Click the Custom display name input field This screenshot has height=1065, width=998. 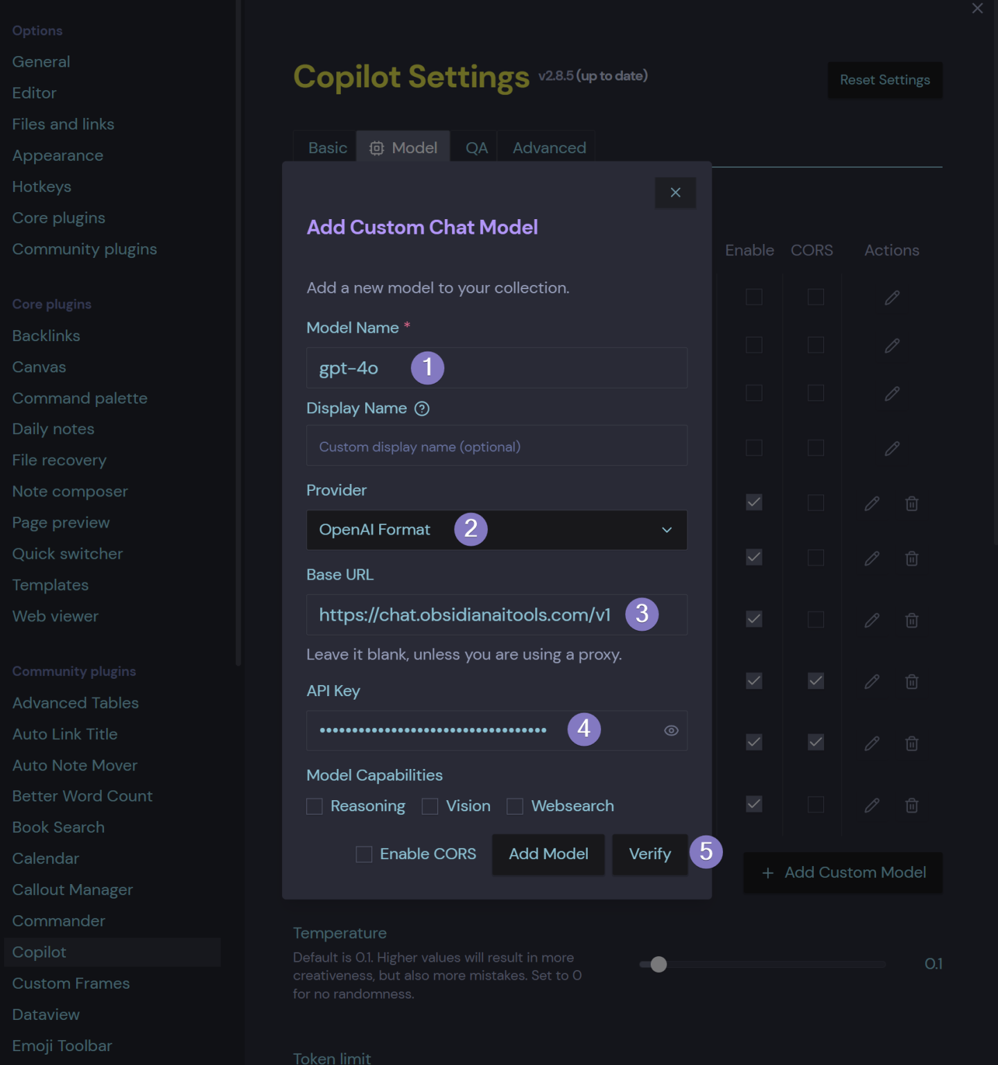[496, 446]
